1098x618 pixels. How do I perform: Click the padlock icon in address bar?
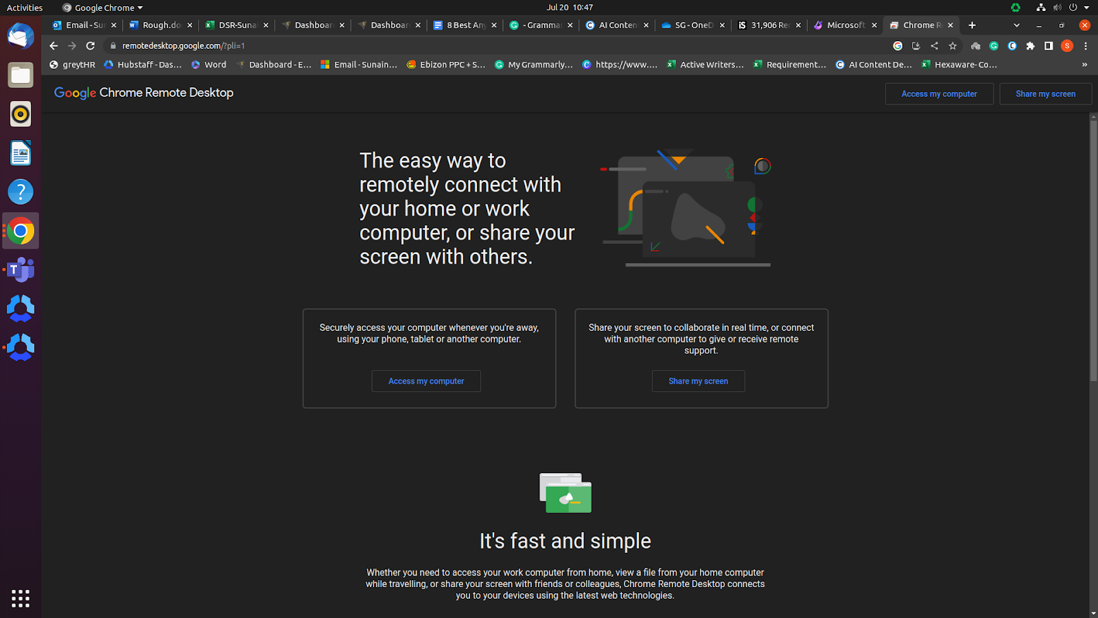(x=112, y=46)
